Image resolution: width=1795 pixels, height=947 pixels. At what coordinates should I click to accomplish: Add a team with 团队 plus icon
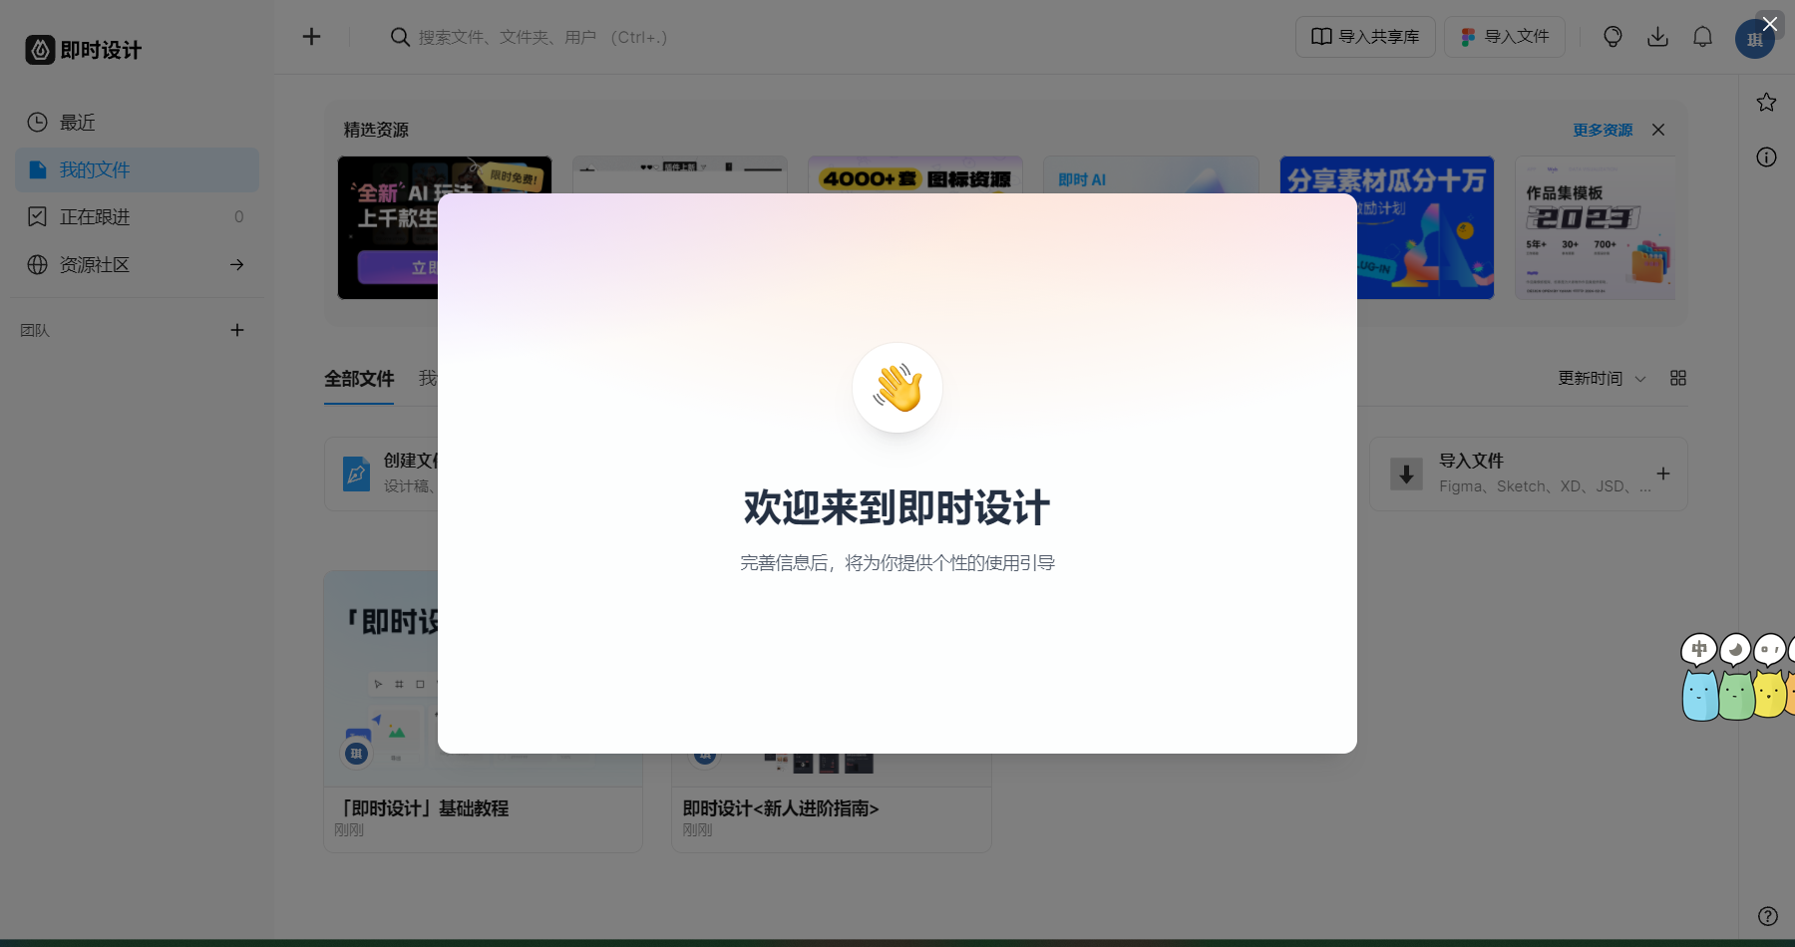point(237,330)
